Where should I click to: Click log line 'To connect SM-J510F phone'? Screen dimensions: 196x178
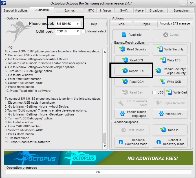click(52, 51)
